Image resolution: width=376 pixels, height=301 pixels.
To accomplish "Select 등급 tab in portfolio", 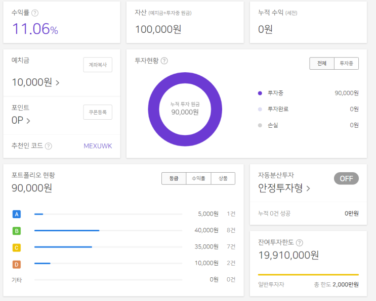I will (174, 178).
